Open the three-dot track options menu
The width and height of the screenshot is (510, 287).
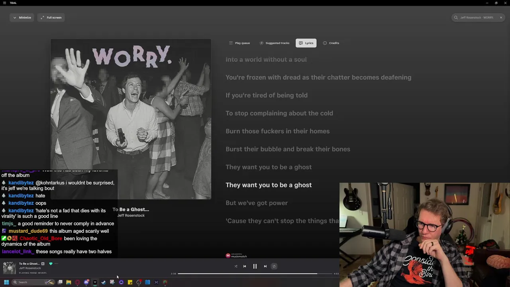coord(56,263)
